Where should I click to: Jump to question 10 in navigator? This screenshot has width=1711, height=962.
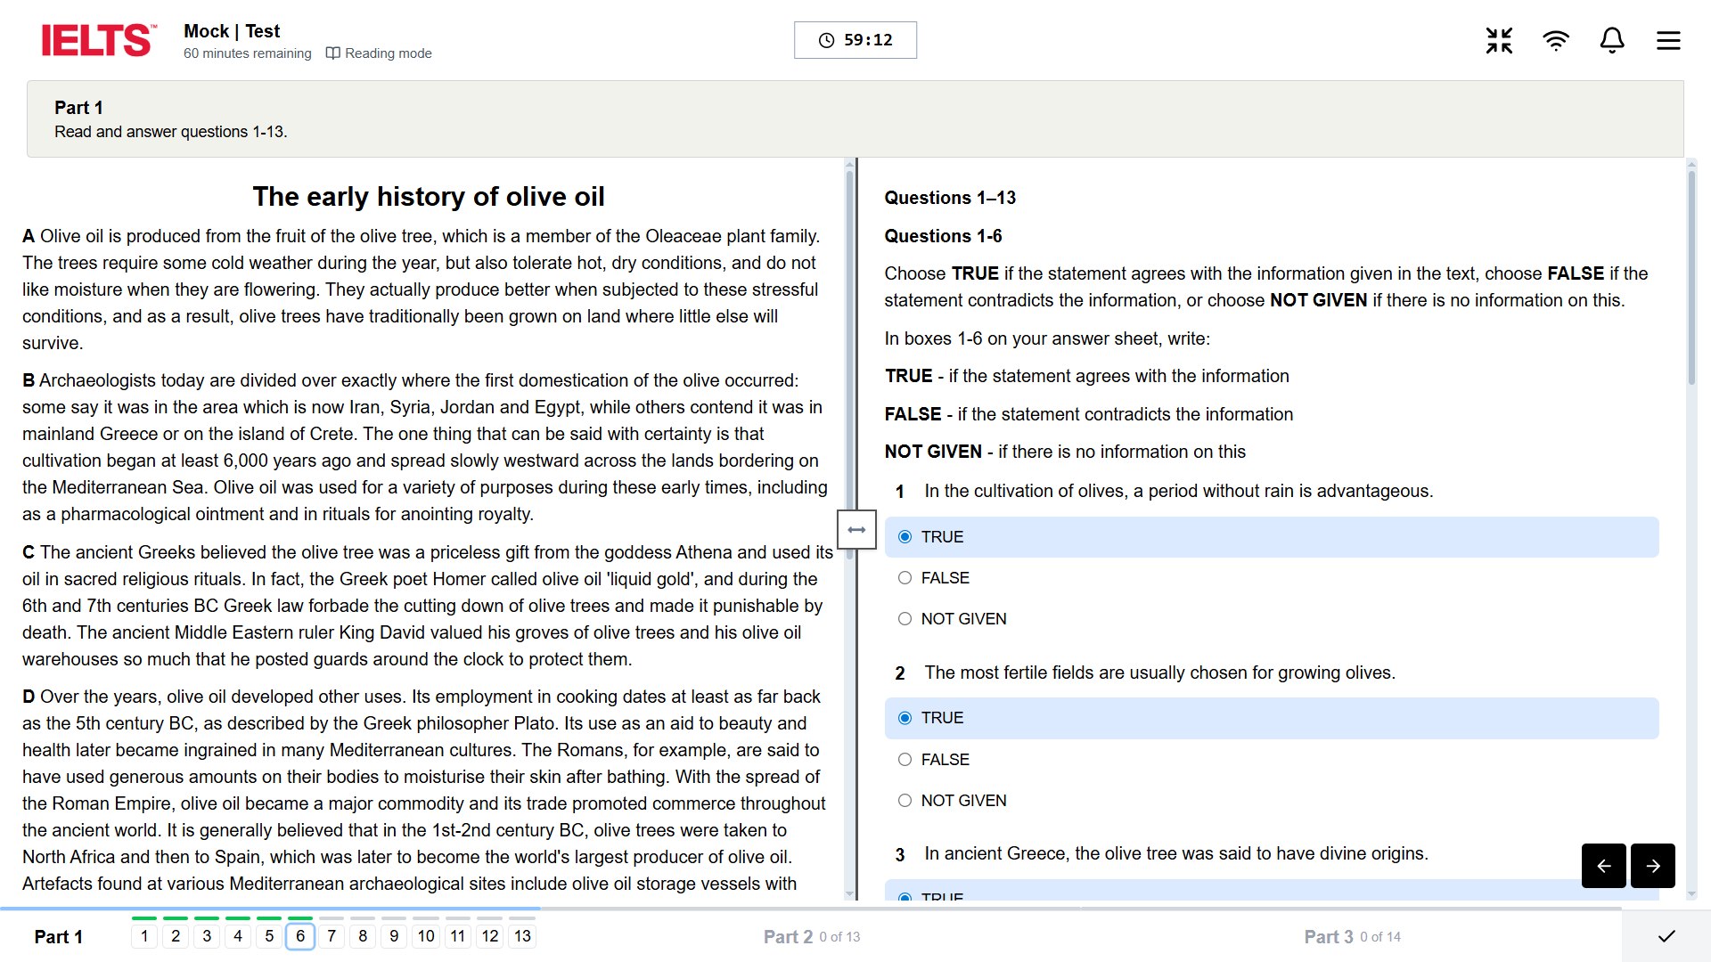tap(426, 936)
